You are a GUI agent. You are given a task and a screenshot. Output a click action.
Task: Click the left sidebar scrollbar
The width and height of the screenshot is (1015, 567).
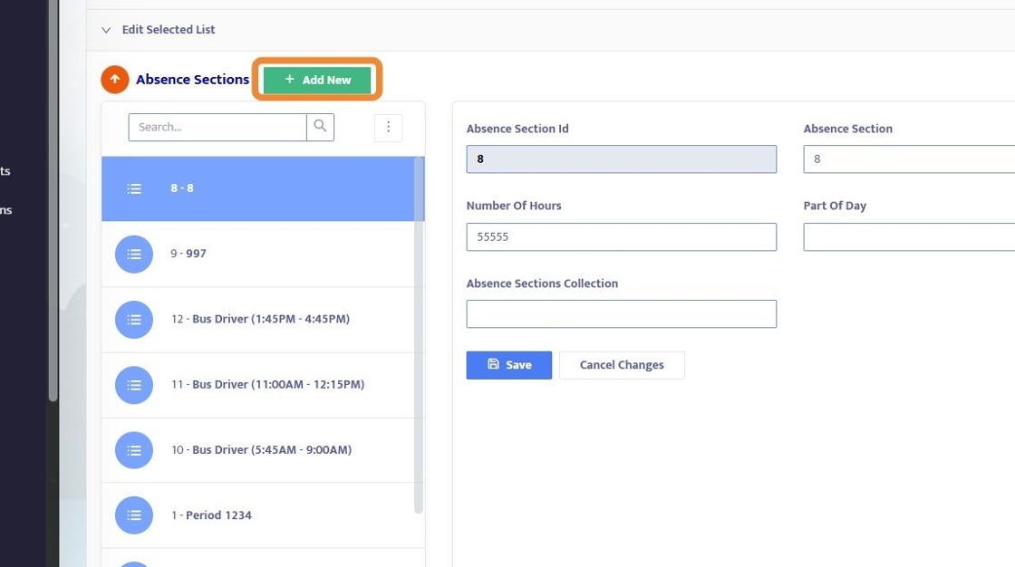(x=53, y=201)
